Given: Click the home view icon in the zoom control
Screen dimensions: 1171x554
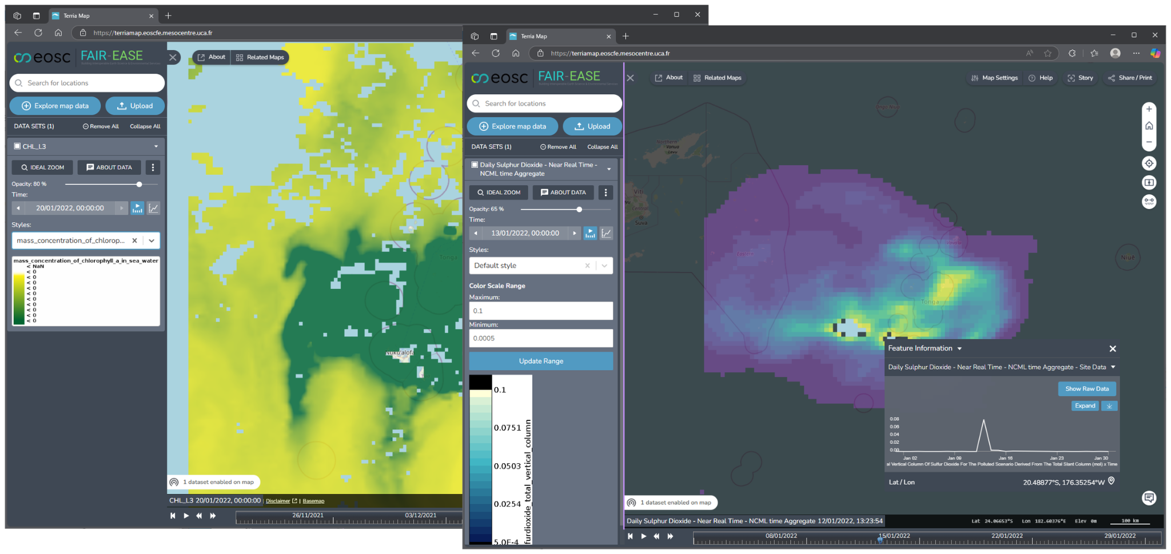Looking at the screenshot, I should click(x=1149, y=126).
